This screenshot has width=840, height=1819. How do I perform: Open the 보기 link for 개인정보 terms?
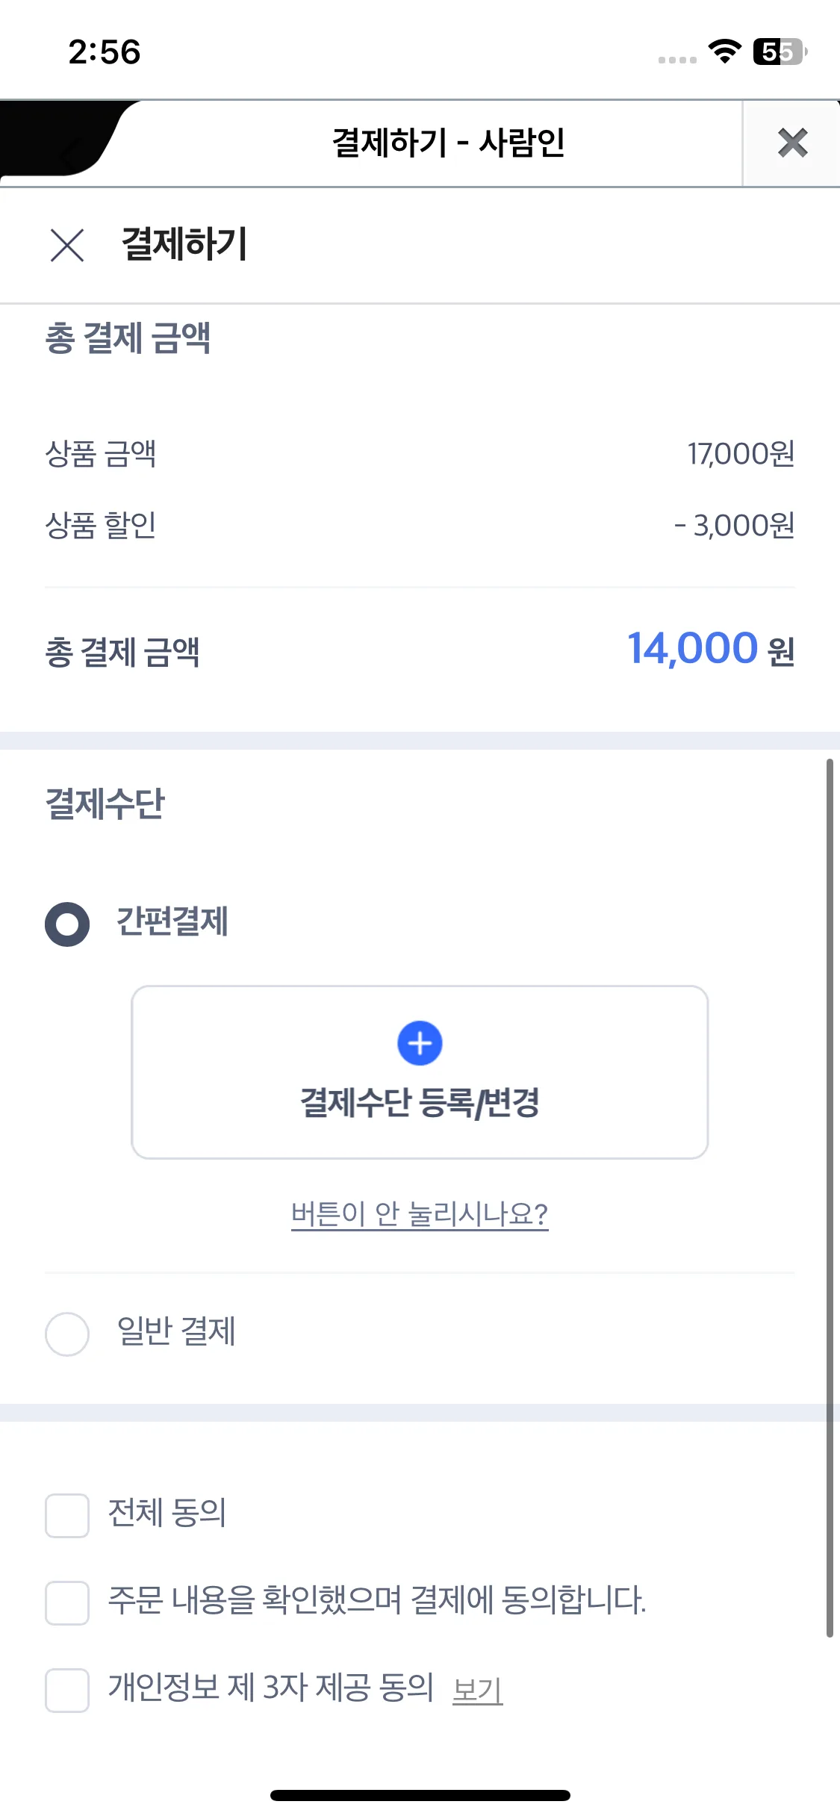(x=478, y=1690)
